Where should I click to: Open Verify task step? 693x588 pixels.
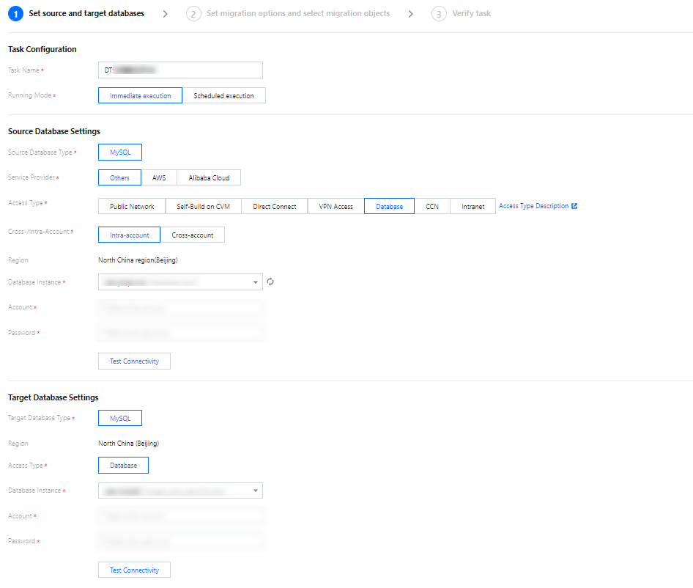coord(472,13)
